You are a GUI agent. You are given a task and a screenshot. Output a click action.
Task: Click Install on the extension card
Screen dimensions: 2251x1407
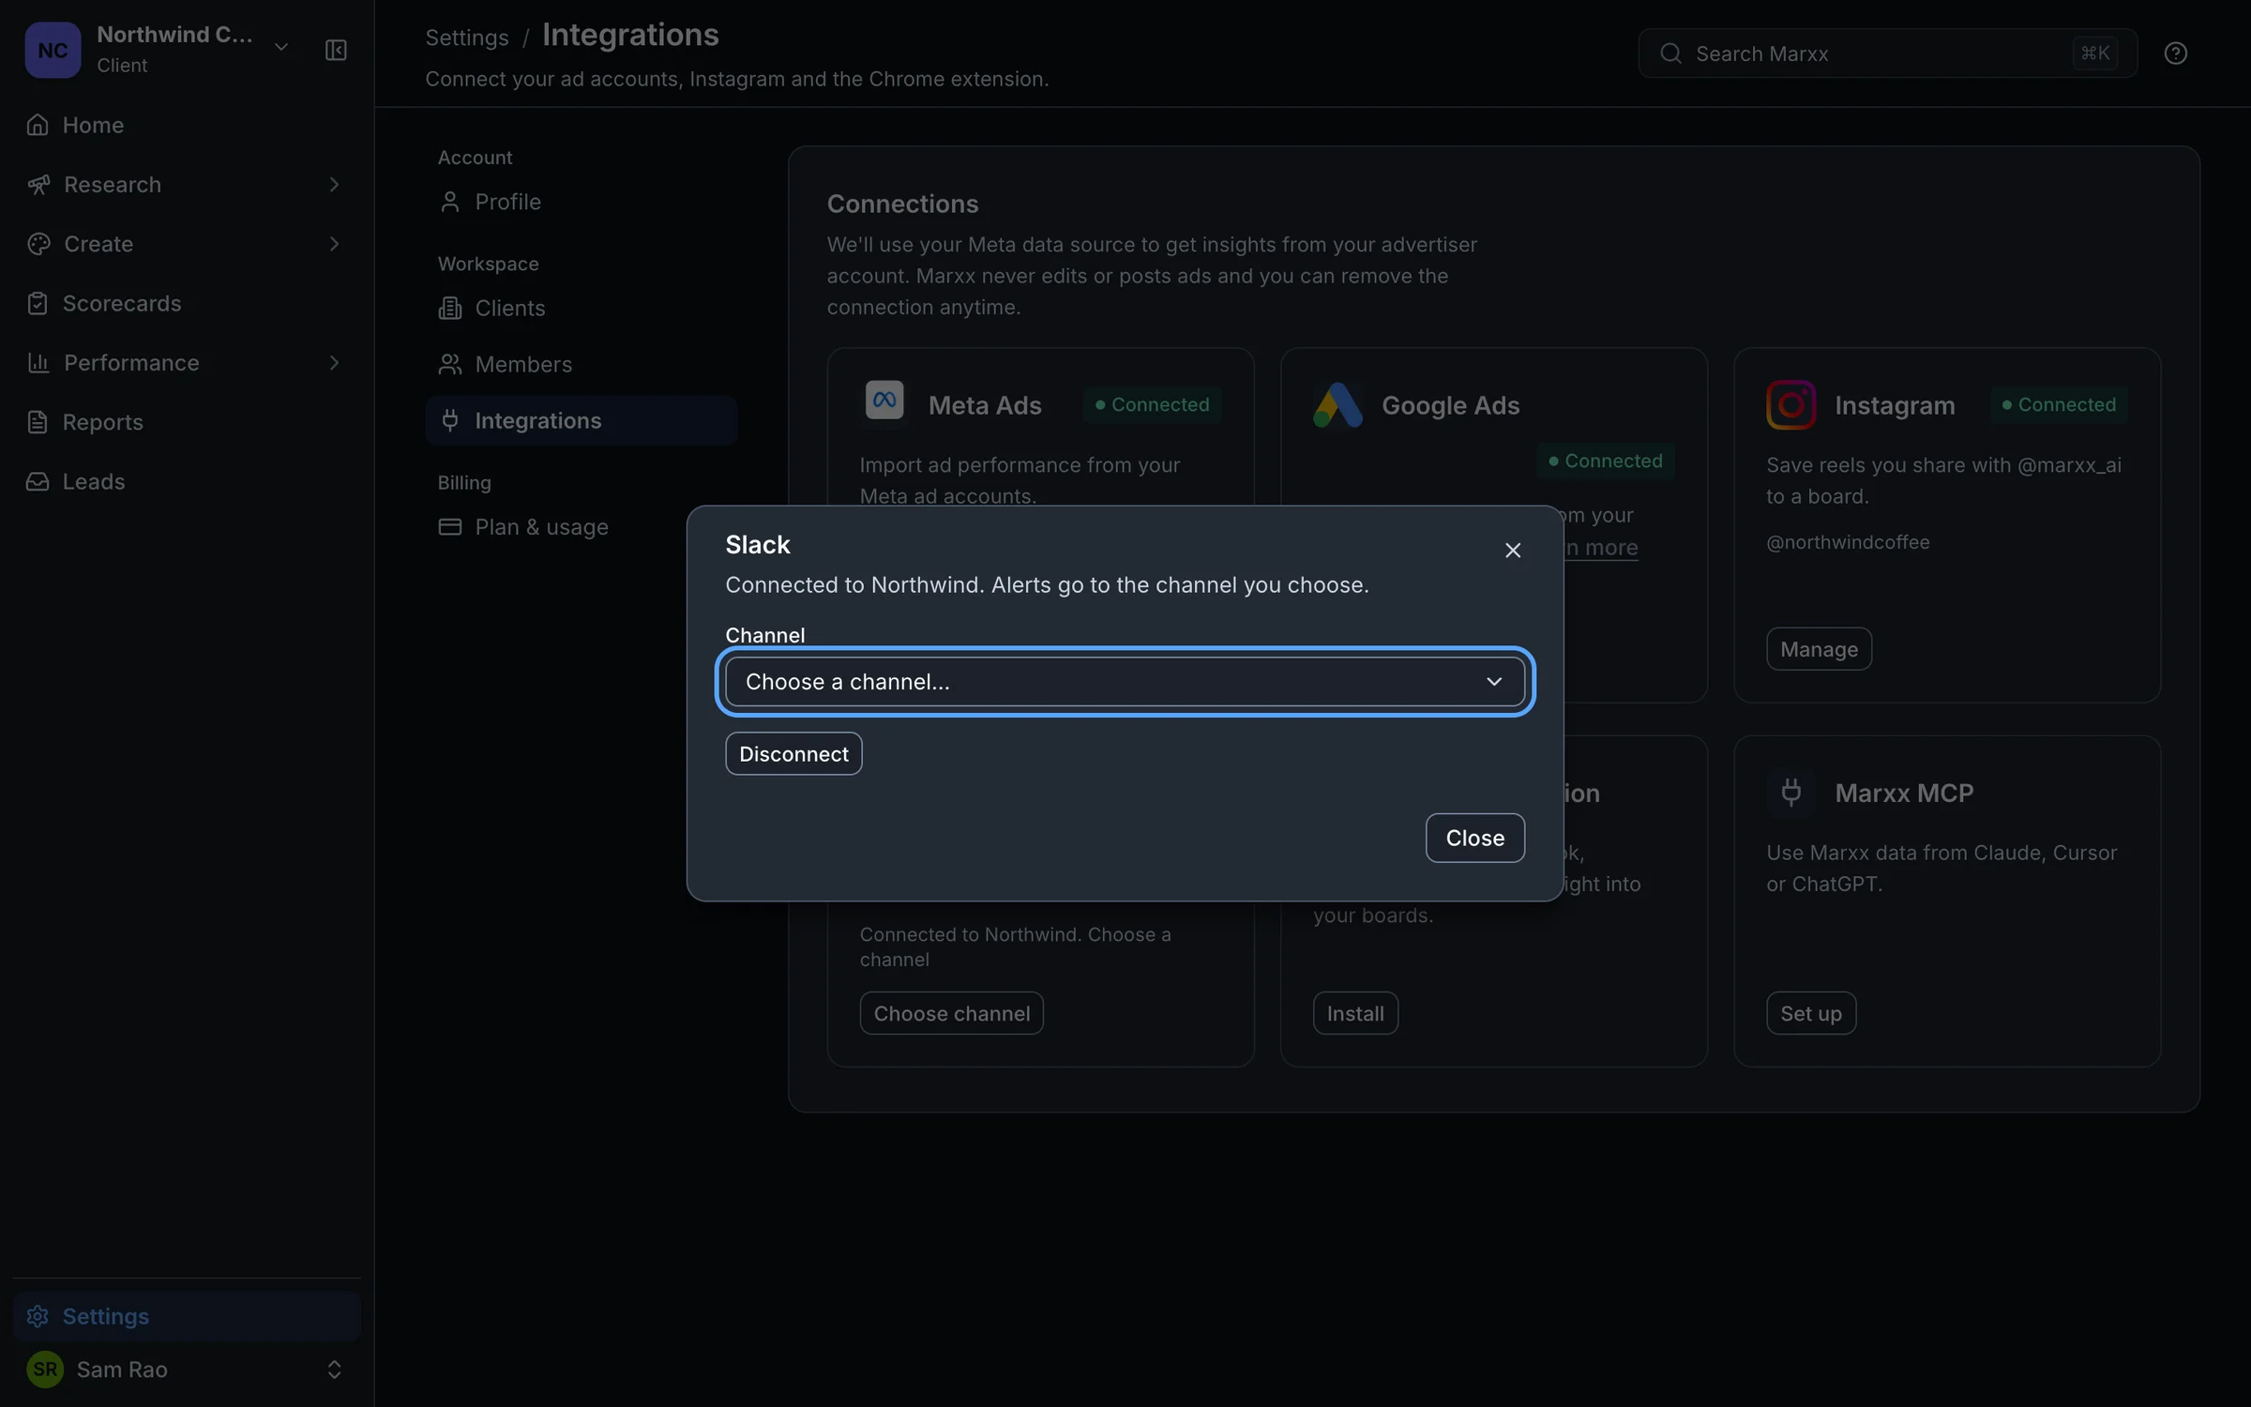tap(1355, 1013)
